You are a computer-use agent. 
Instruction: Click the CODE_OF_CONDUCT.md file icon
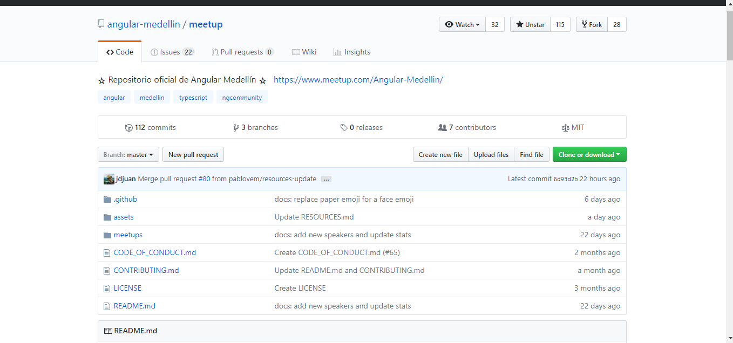[107, 253]
